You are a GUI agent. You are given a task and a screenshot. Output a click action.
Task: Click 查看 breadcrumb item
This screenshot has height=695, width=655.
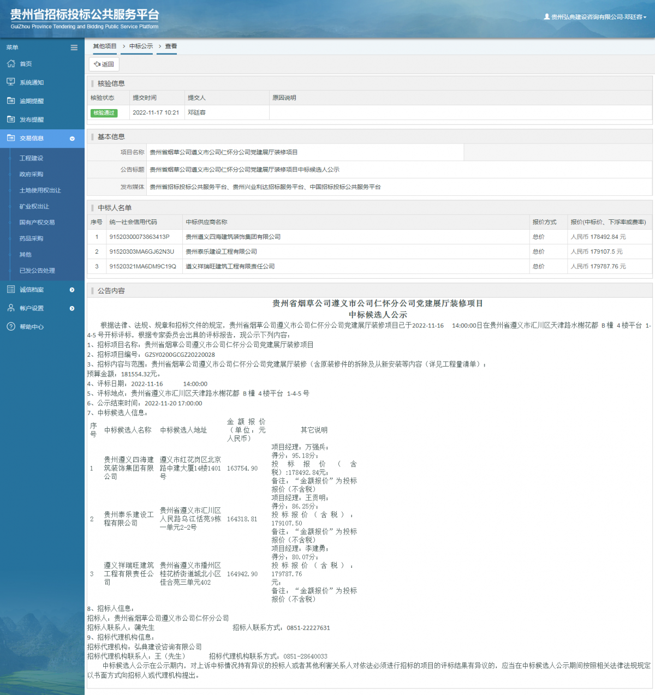pos(171,46)
